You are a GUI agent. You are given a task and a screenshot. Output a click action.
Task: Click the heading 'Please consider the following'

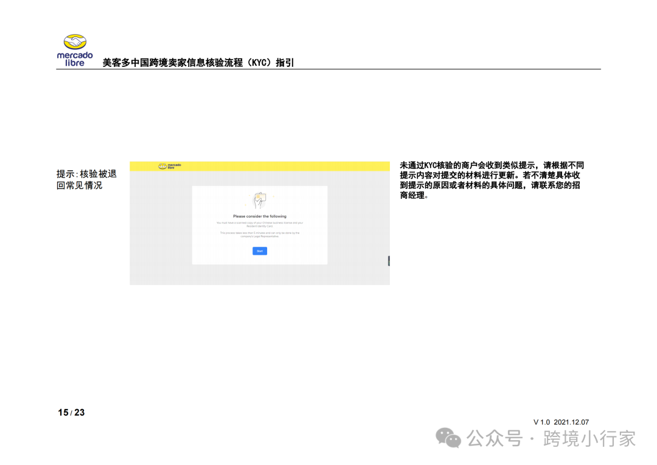coord(260,216)
